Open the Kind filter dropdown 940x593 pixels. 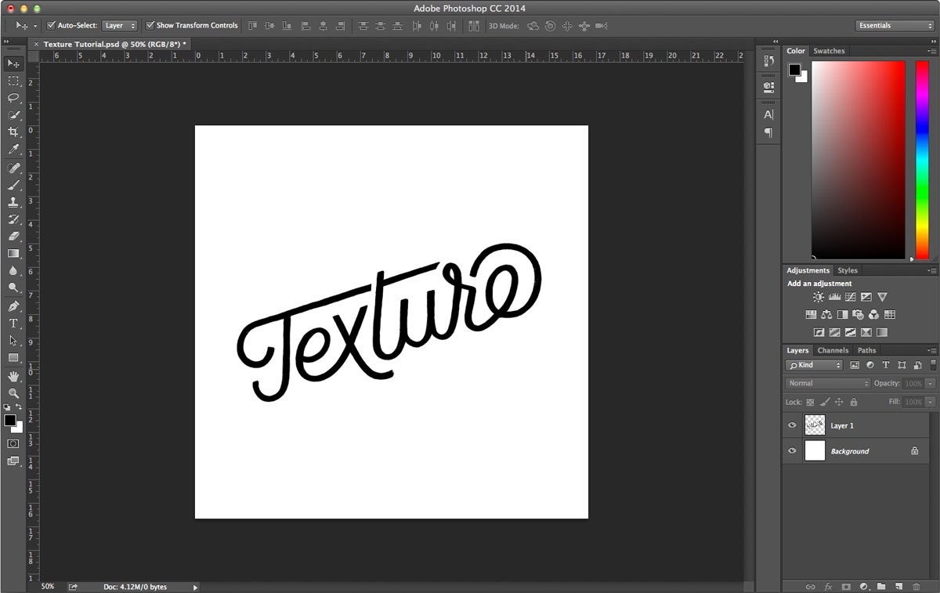[813, 365]
